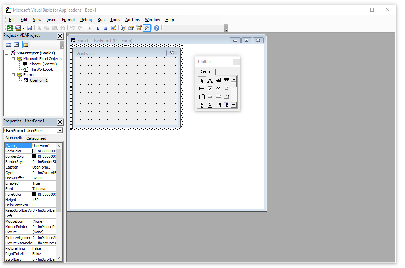Select the TextBox control in Toolbox
Image resolution: width=405 pixels, height=268 pixels.
(x=218, y=81)
